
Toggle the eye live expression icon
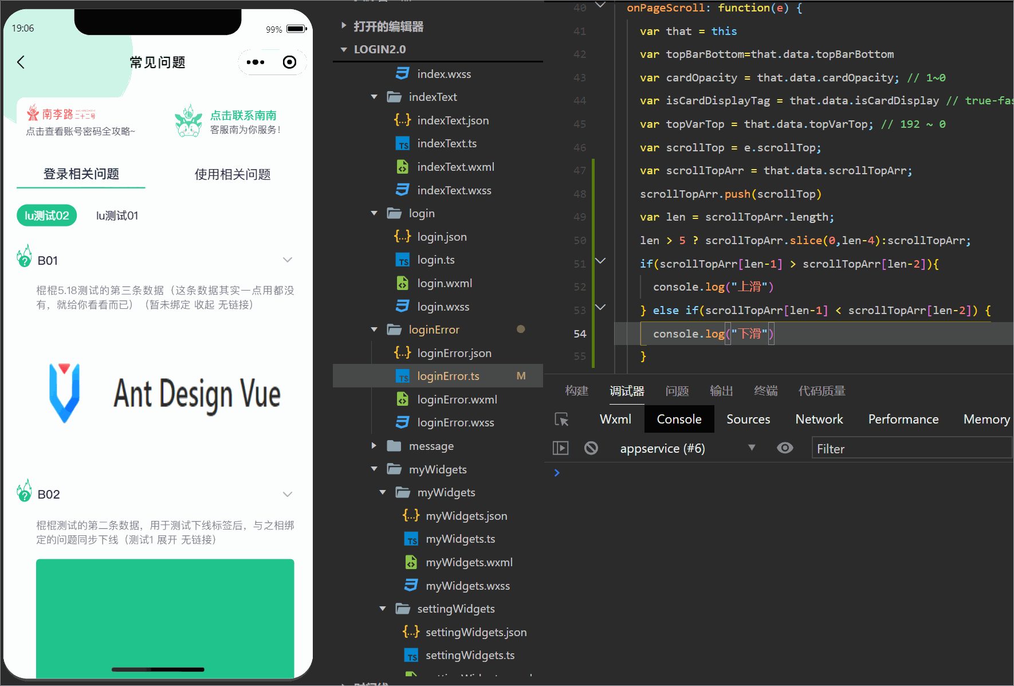(x=785, y=448)
